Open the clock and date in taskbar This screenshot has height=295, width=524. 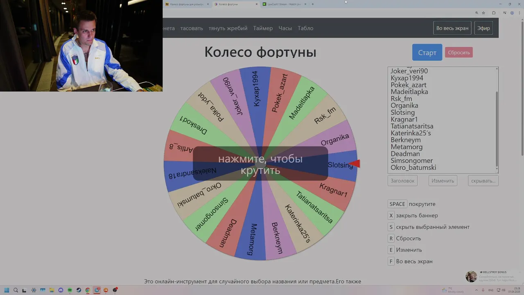pos(514,290)
